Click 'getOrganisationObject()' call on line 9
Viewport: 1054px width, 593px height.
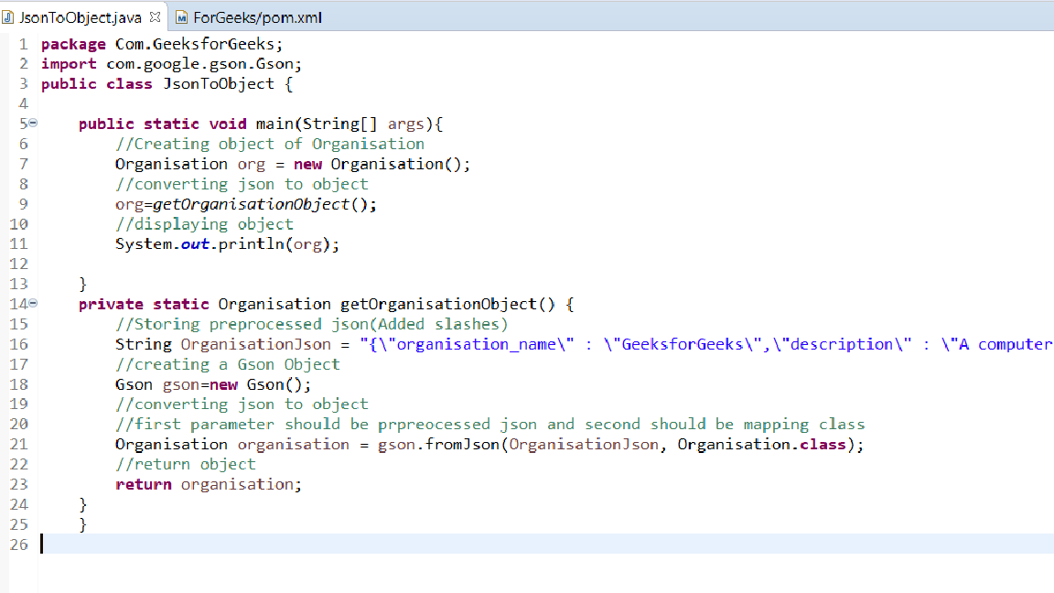260,204
